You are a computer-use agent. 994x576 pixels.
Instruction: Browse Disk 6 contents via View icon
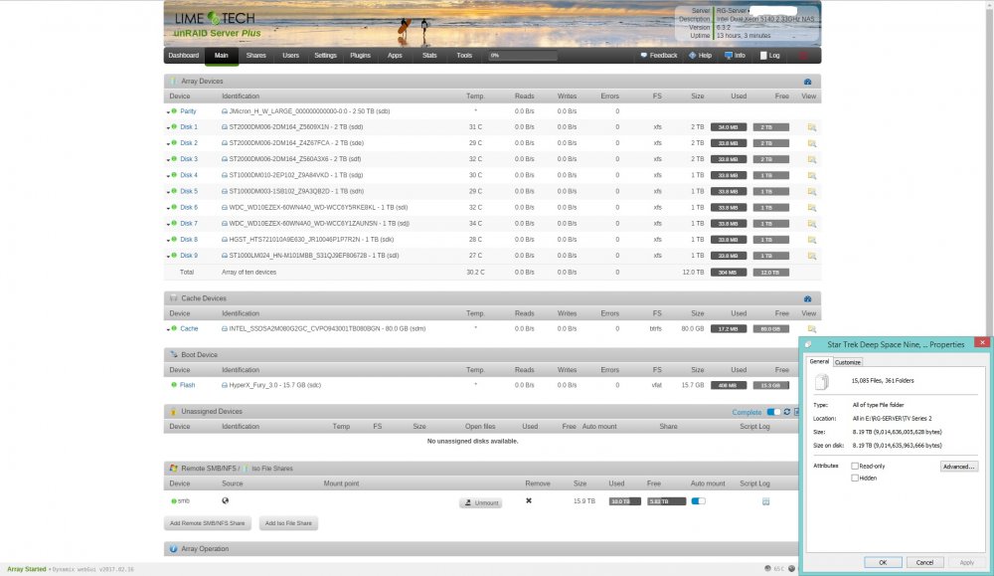point(811,208)
